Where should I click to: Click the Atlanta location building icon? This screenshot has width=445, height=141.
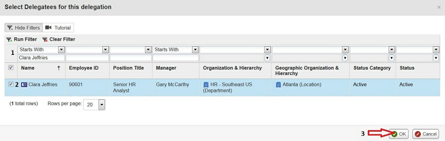[278, 85]
